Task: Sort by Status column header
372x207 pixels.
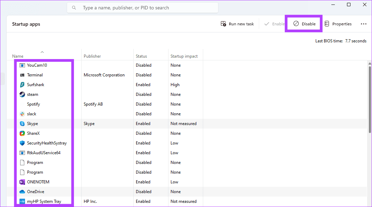Action: pyautogui.click(x=141, y=56)
